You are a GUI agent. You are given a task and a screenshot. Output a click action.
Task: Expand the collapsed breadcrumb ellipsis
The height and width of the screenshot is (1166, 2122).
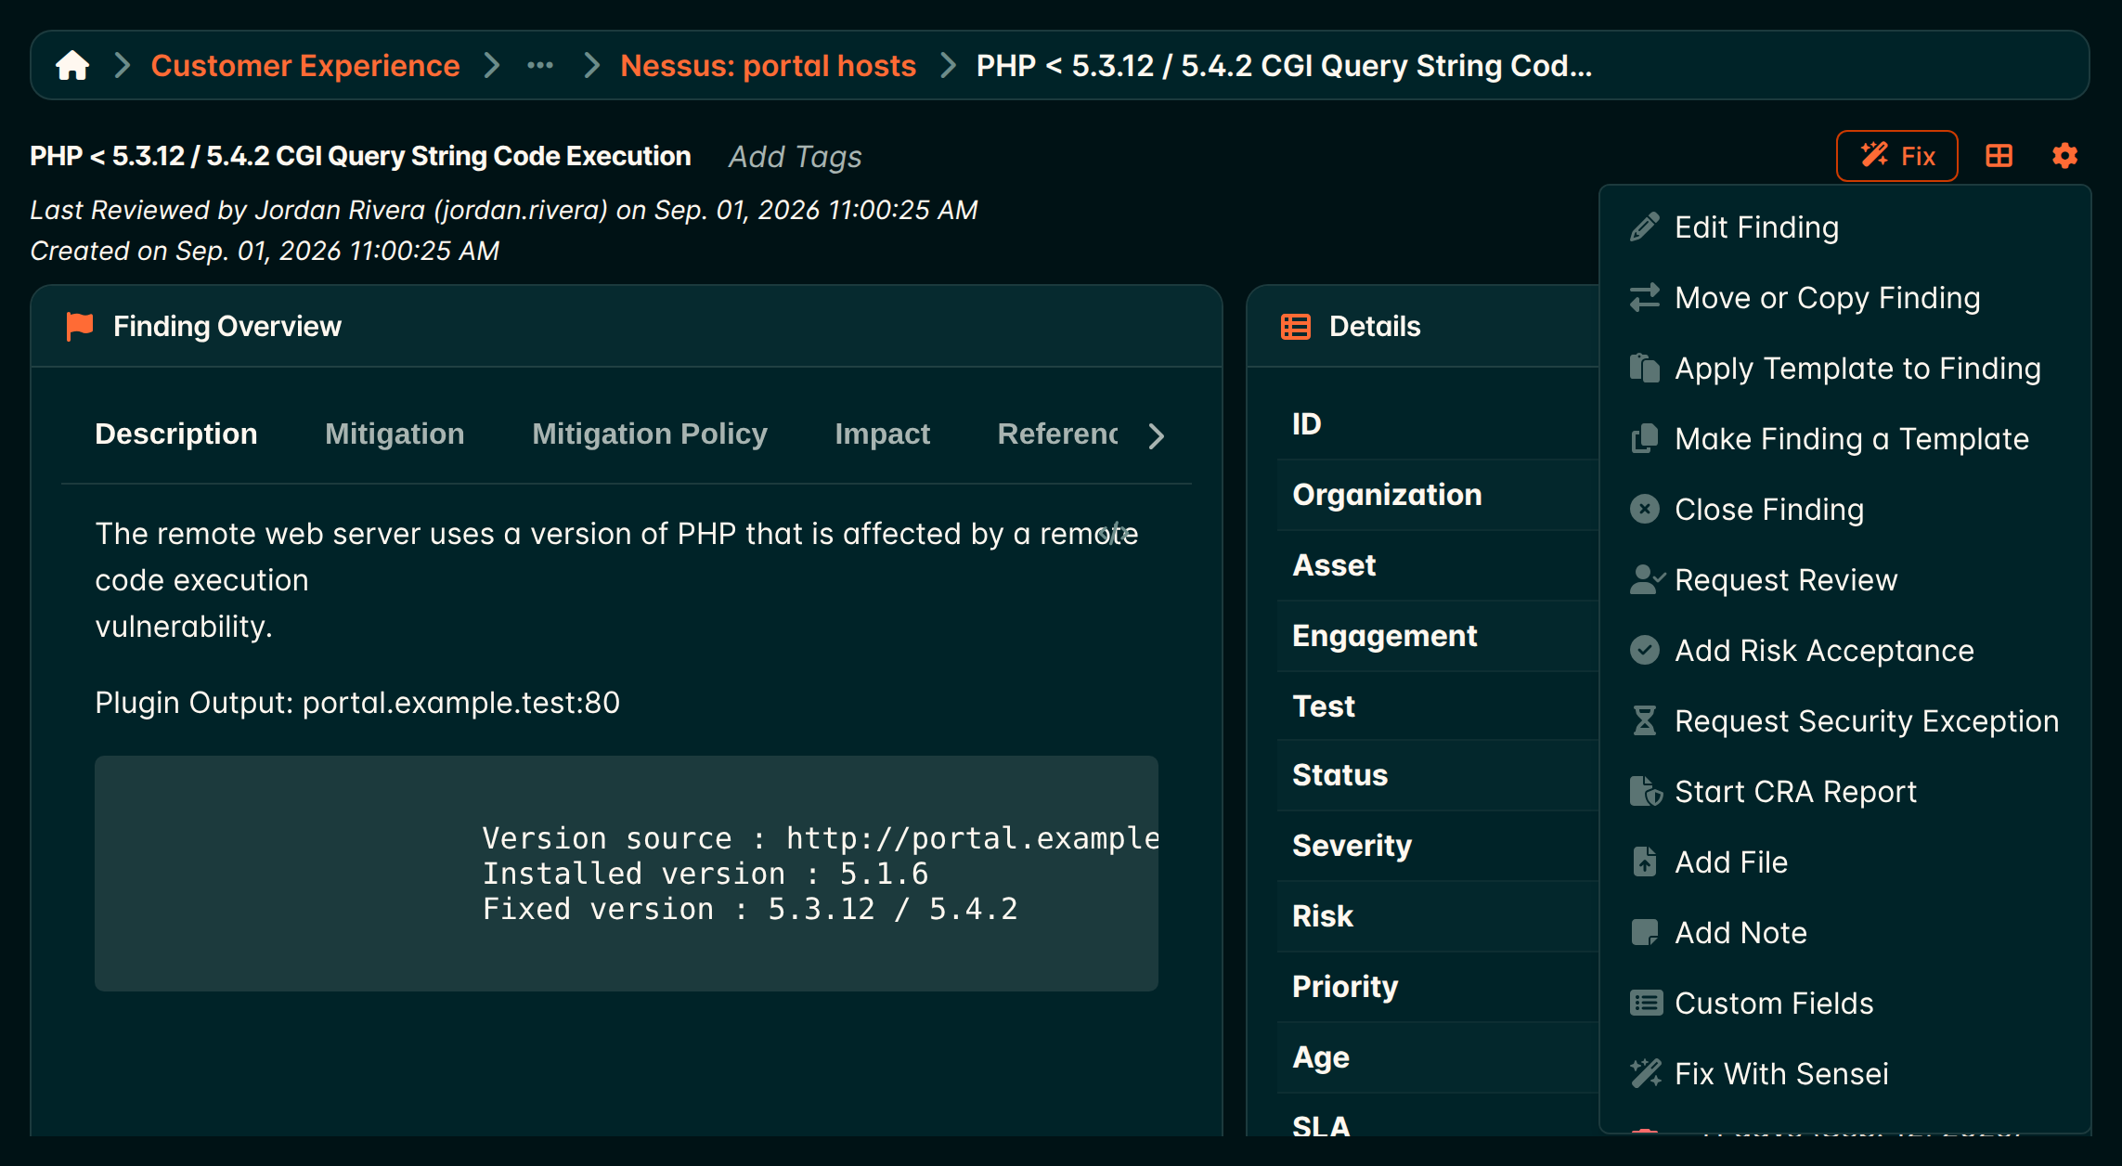click(540, 66)
